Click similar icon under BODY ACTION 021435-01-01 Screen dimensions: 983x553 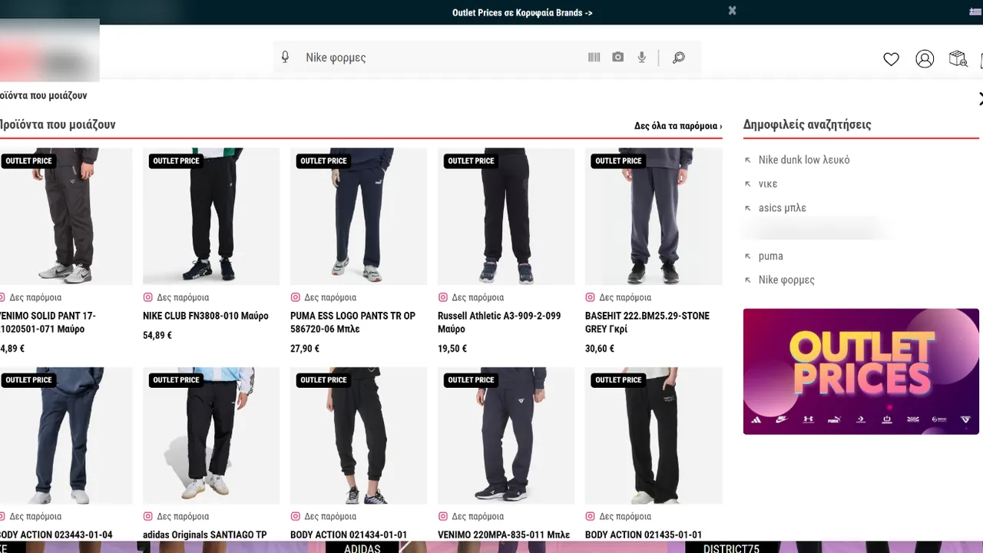tap(591, 516)
